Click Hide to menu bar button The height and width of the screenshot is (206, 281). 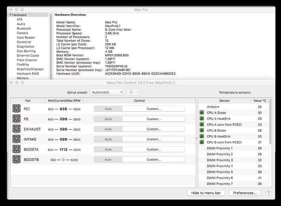pos(206,193)
